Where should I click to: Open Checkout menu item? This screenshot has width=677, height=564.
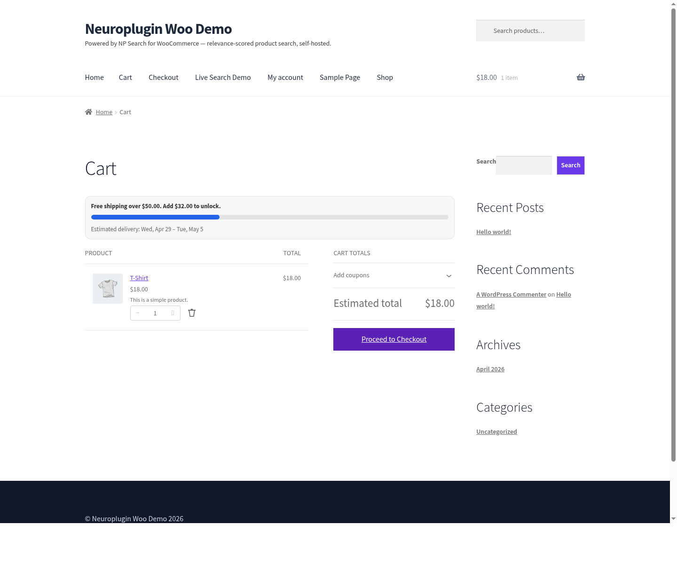click(x=164, y=78)
